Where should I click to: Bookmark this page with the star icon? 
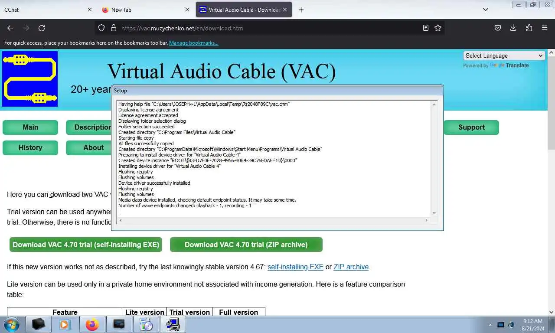tap(438, 28)
